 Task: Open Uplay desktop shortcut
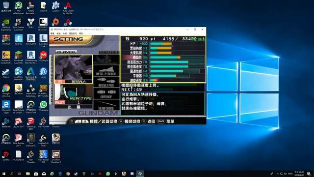(43, 73)
